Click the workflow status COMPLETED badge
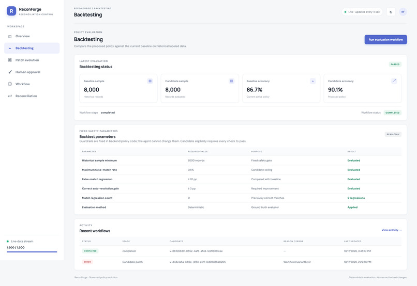417x286 pixels. [x=392, y=113]
